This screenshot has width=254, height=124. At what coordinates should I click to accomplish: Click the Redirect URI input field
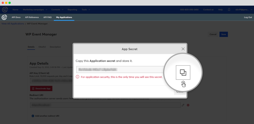pyautogui.click(x=105, y=105)
